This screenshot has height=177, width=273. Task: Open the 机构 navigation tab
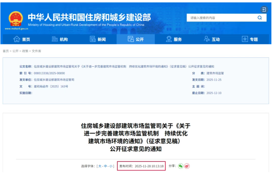[60, 39]
